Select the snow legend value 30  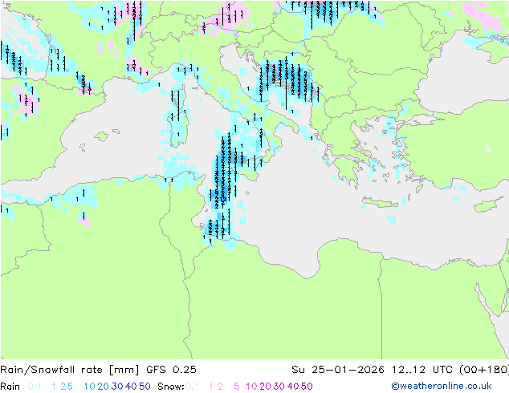(x=279, y=387)
